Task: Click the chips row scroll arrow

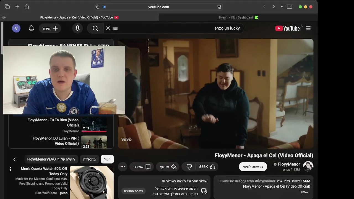Action: 14,159
